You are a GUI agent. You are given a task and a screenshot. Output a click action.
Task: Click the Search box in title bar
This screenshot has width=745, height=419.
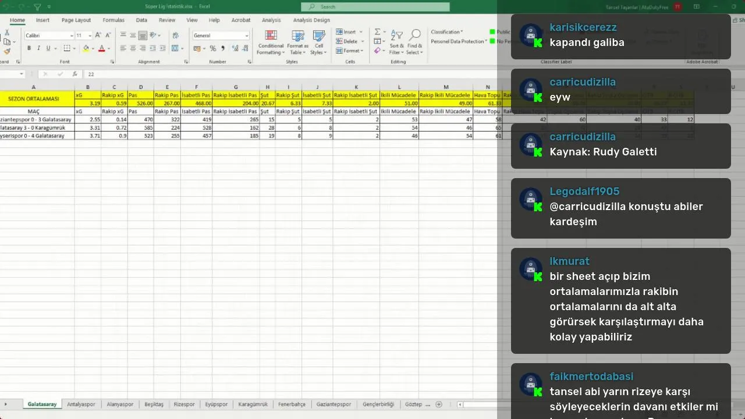(375, 7)
